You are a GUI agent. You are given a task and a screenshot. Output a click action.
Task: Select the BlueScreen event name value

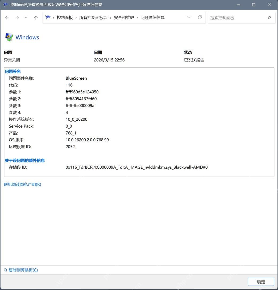coord(76,78)
